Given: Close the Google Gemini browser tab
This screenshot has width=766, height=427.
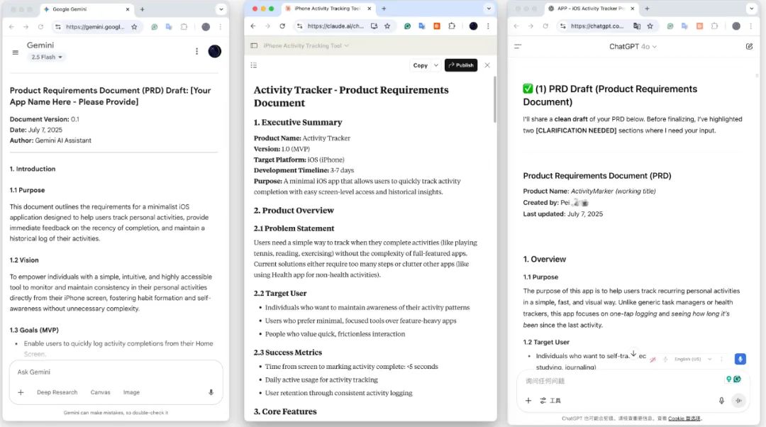Looking at the screenshot, I should pyautogui.click(x=128, y=9).
